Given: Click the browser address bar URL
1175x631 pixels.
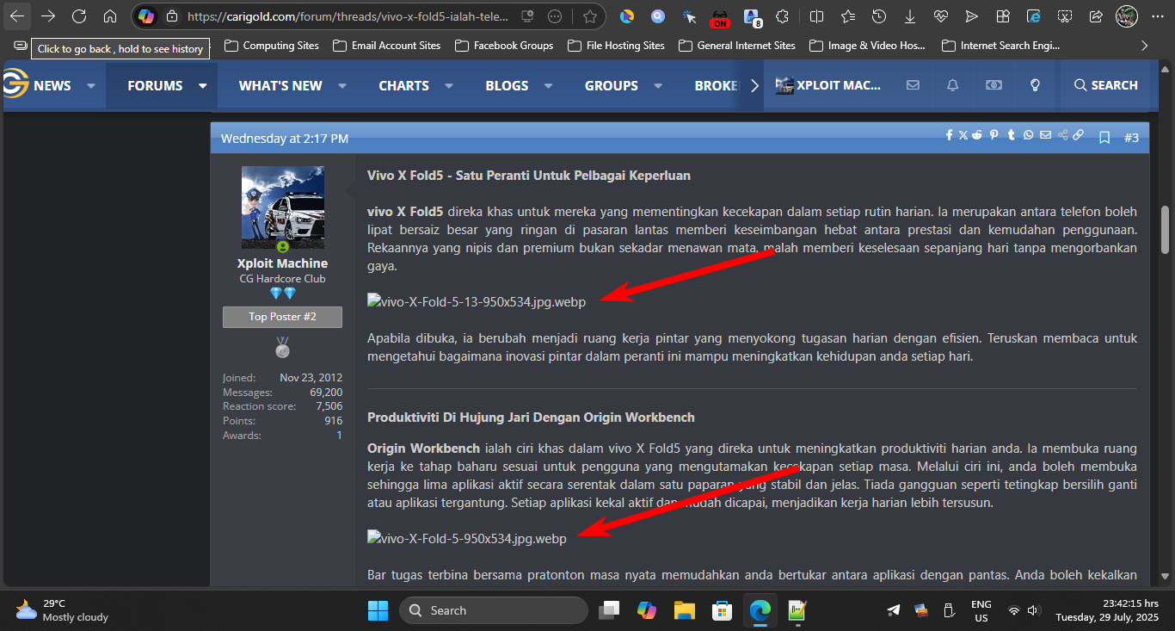Looking at the screenshot, I should [348, 16].
